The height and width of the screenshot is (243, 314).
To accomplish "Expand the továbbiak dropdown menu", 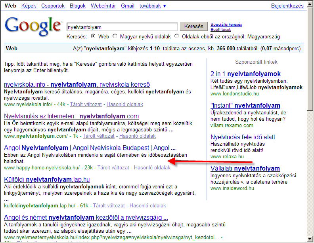I will pos(153,6).
